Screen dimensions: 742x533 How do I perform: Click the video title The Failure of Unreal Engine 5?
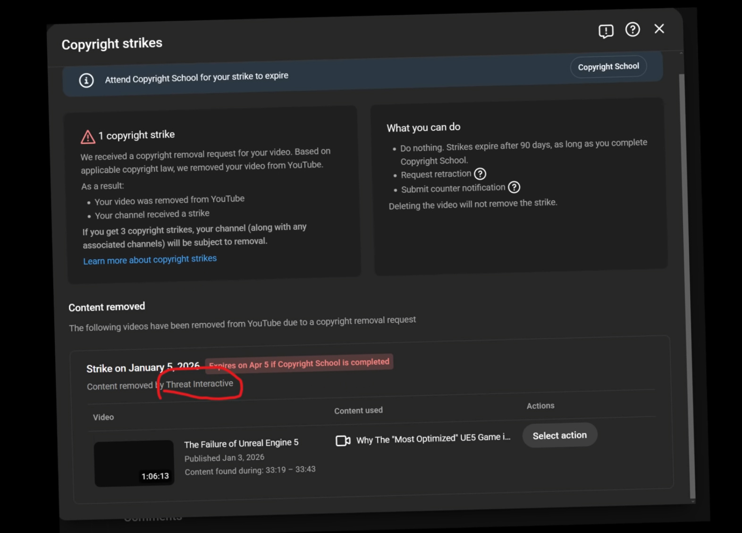pyautogui.click(x=241, y=444)
